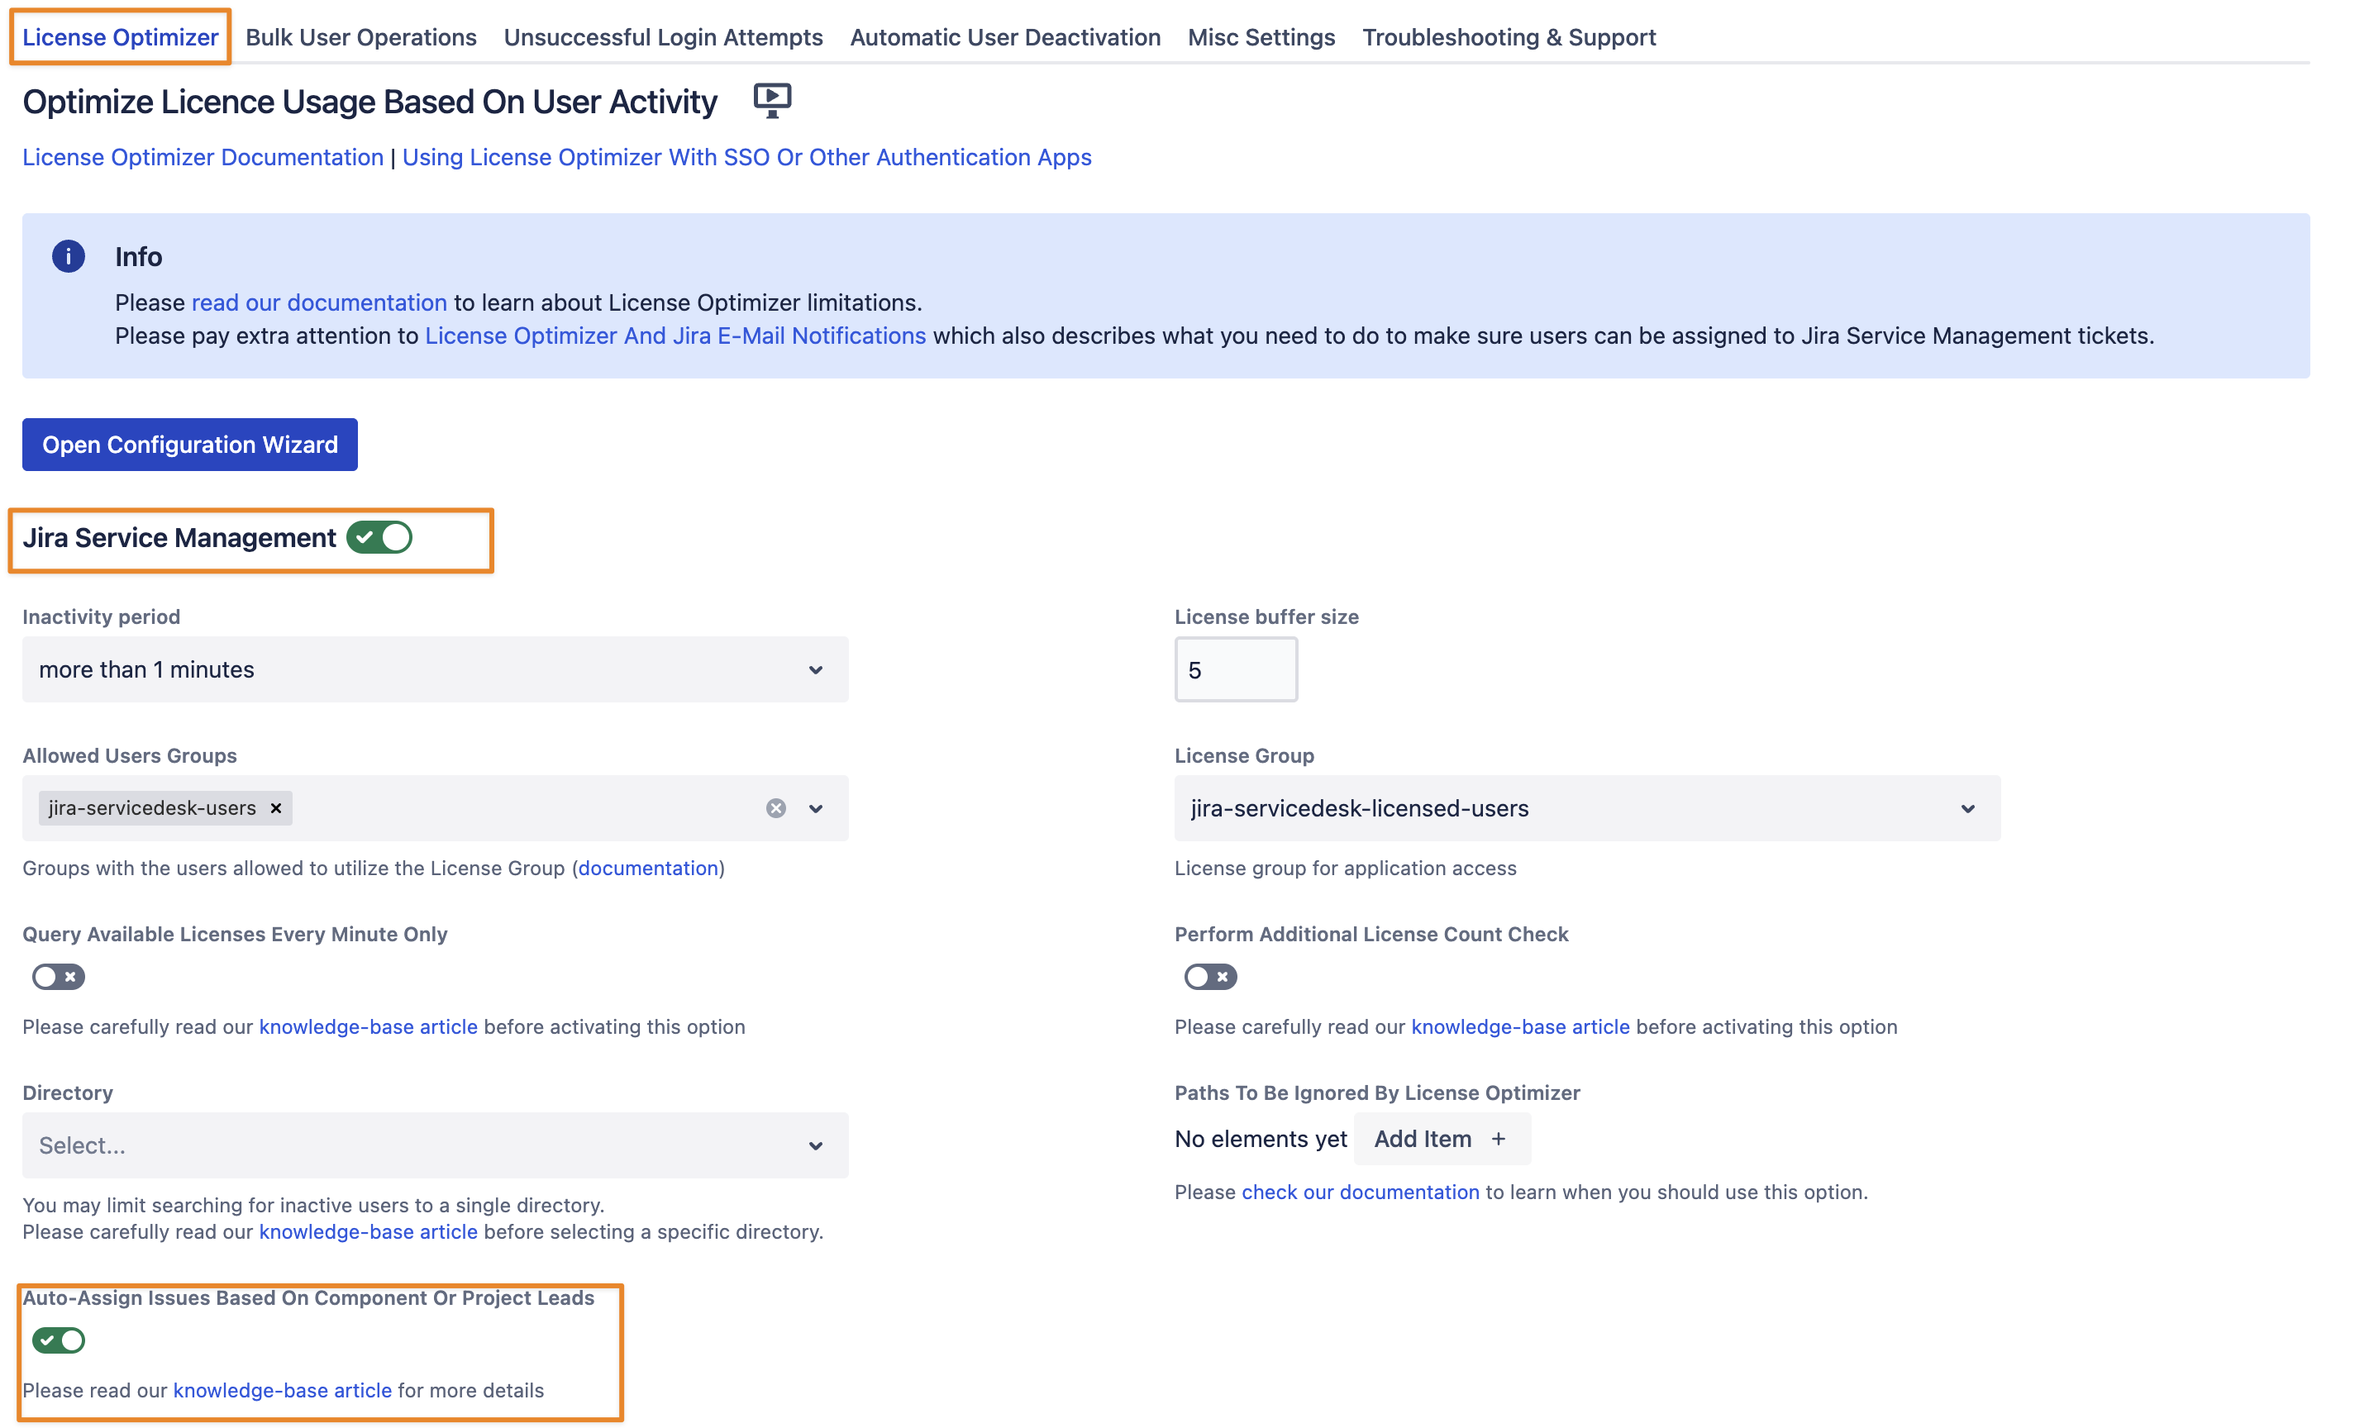Click the blue Info circle icon
The image size is (2374, 1428).
point(69,256)
